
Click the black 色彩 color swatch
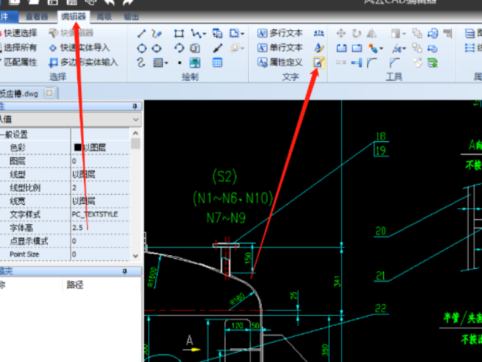(x=77, y=147)
